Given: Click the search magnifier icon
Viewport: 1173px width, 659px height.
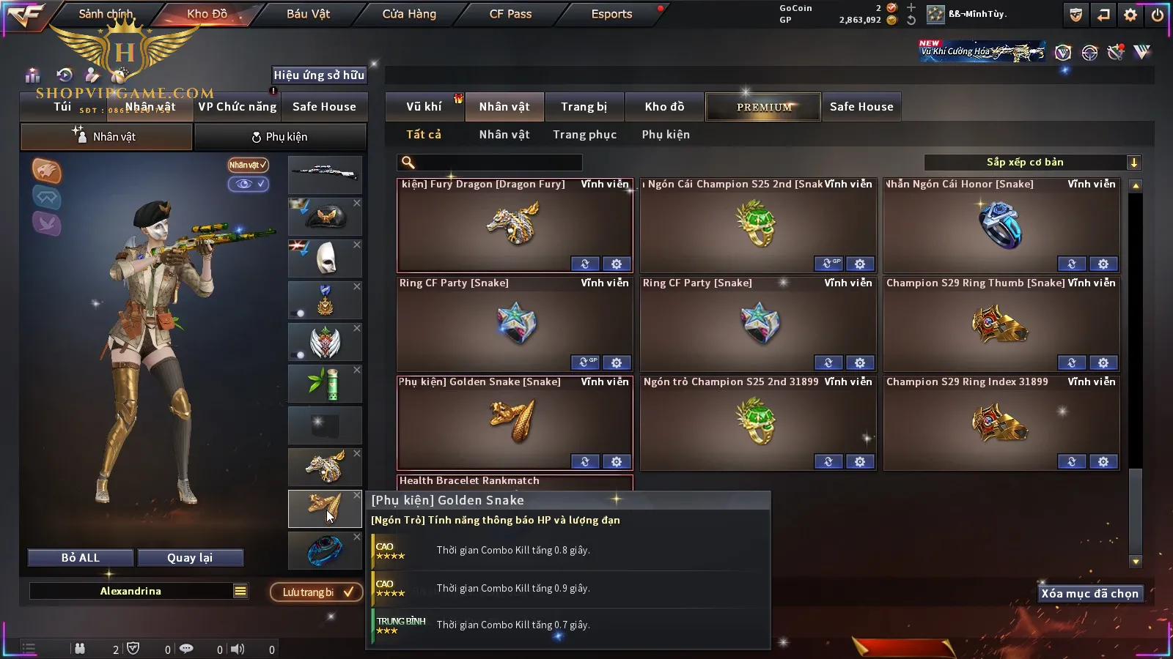Looking at the screenshot, I should tap(408, 163).
